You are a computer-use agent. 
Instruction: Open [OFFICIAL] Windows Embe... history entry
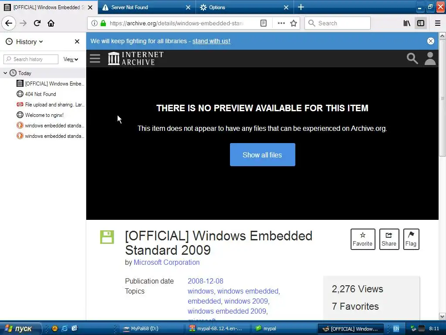(51, 83)
